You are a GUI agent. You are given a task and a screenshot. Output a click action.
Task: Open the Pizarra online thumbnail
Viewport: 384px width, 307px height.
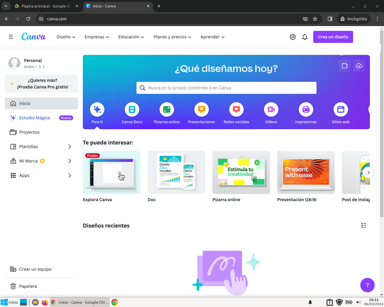241,172
